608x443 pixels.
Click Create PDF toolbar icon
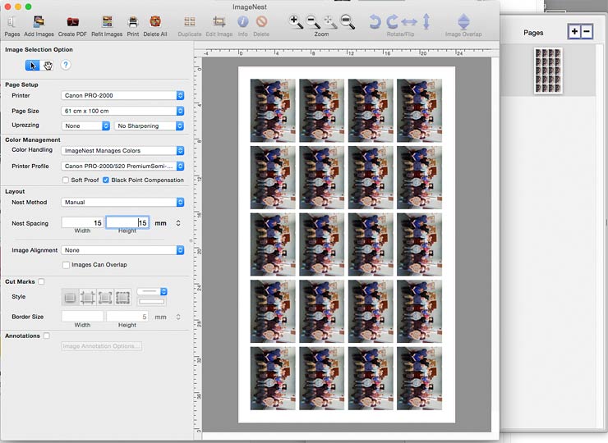72,25
